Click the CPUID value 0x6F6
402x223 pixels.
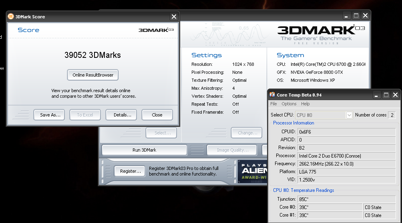pos(347,132)
